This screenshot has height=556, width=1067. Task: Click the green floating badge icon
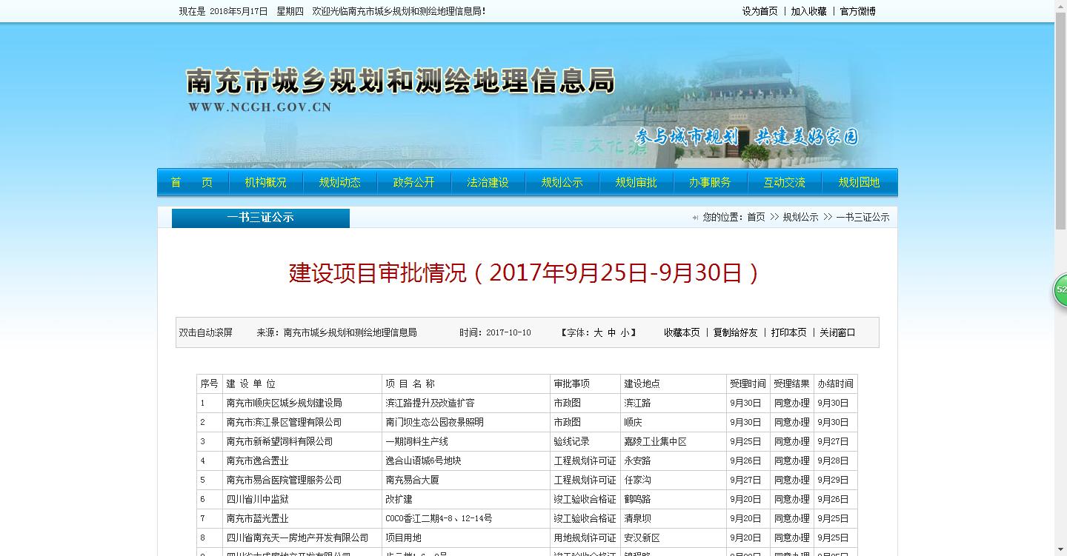[x=1060, y=289]
